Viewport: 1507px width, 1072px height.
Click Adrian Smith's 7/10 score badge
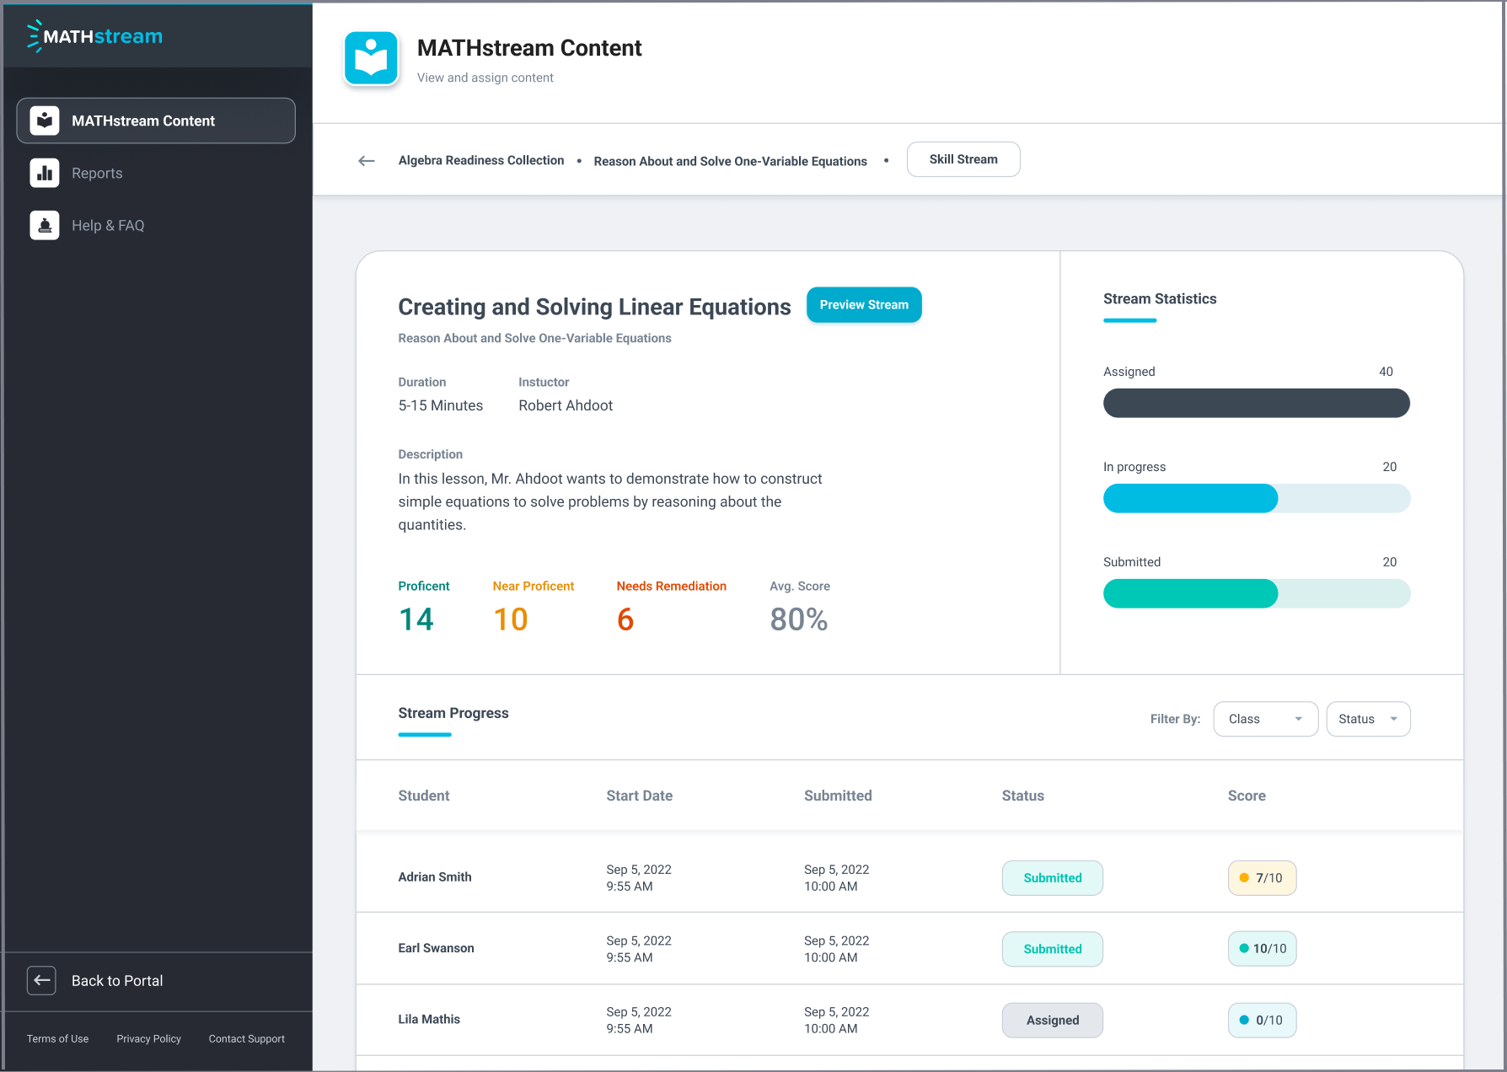tap(1261, 877)
